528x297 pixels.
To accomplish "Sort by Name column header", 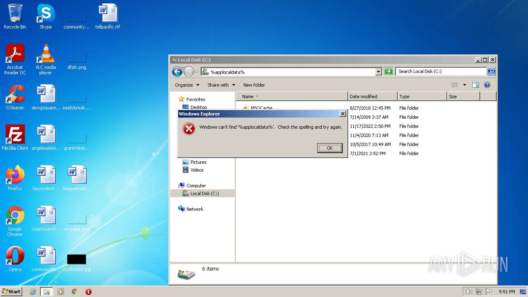I will [x=292, y=97].
